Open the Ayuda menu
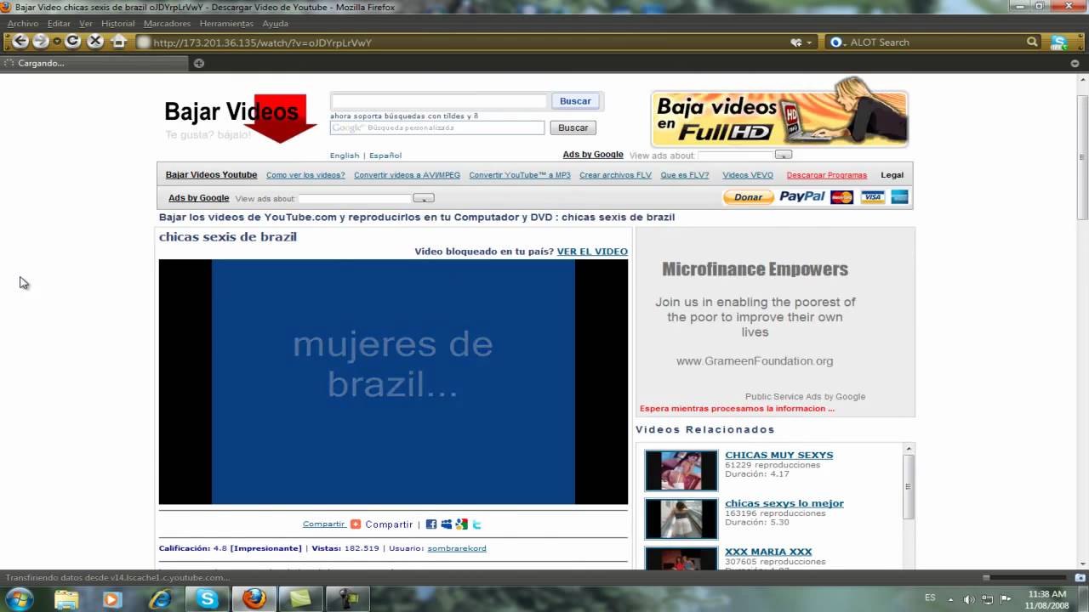 [x=275, y=24]
